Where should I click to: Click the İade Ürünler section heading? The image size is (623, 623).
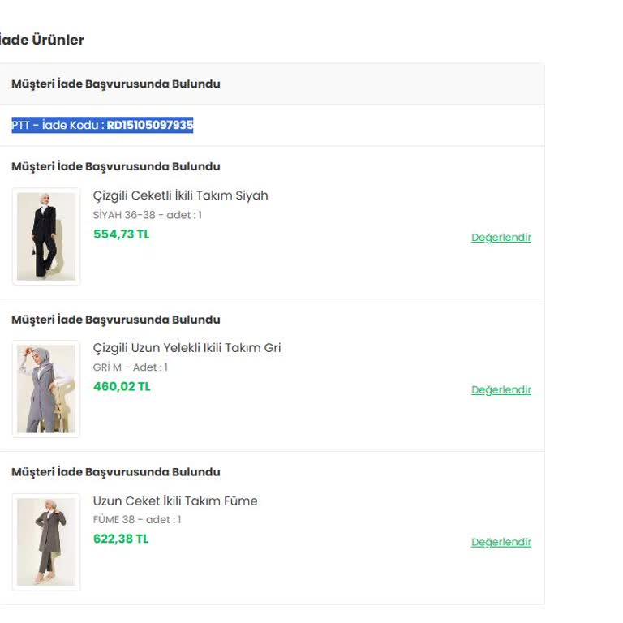tap(41, 40)
